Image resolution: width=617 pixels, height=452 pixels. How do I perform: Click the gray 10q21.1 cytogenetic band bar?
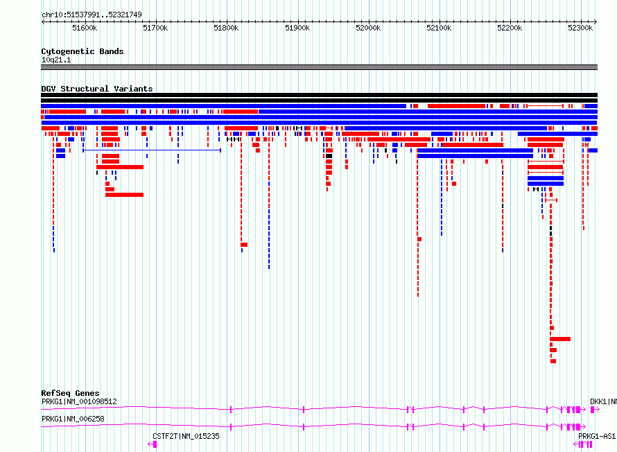pos(319,67)
